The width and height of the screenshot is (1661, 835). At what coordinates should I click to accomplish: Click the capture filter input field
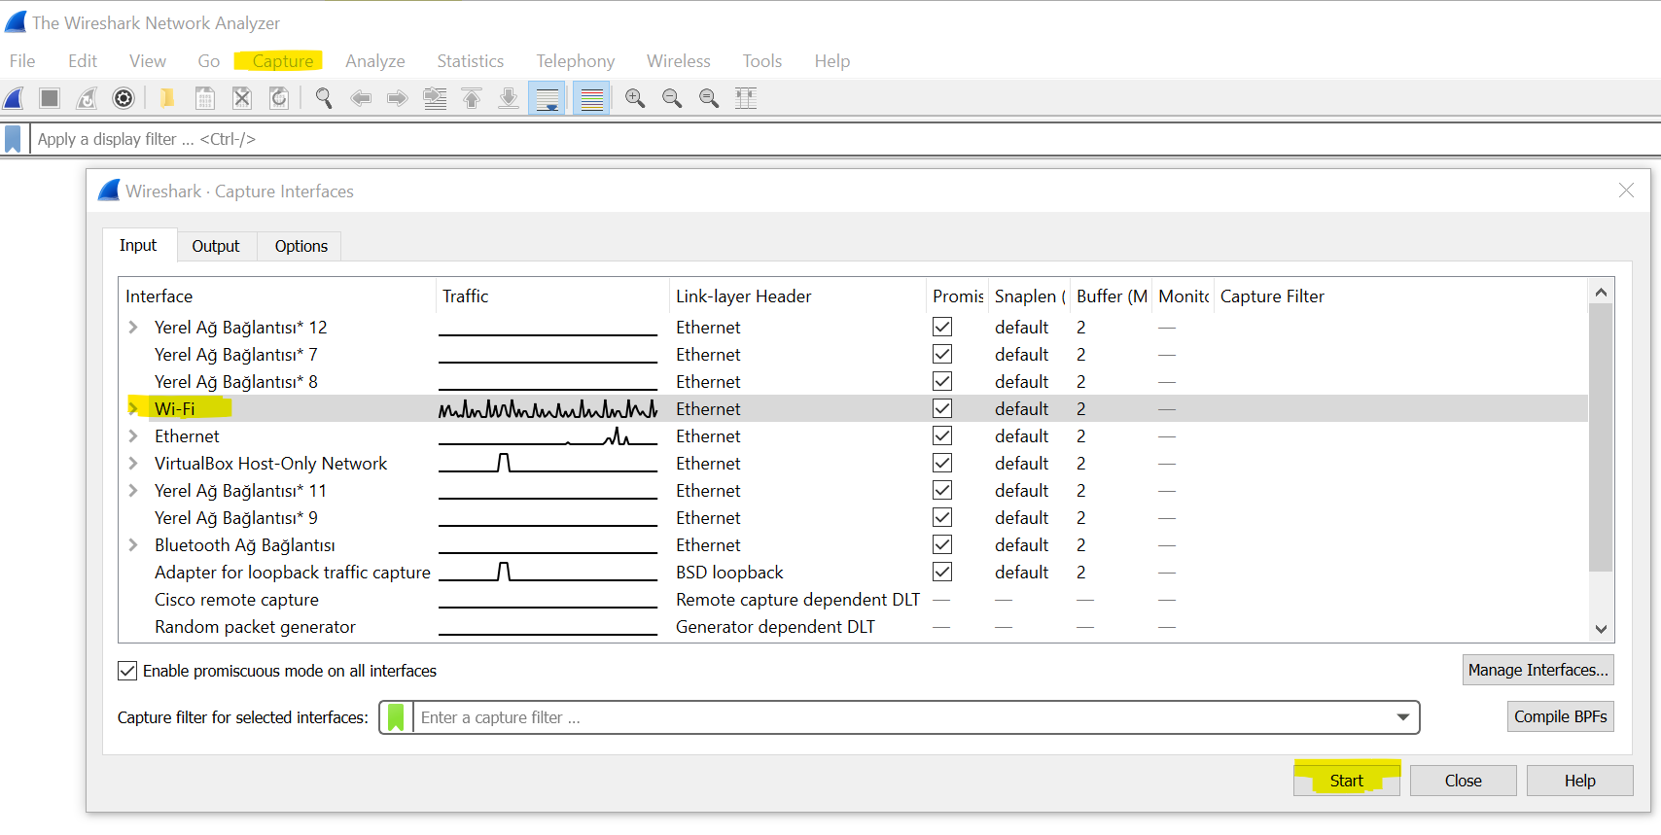point(900,717)
